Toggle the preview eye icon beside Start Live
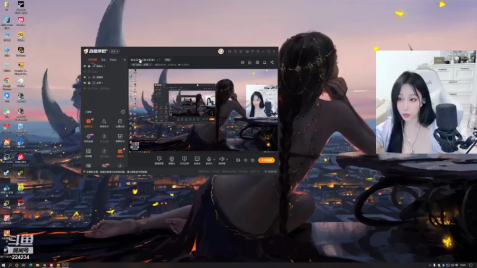477x268 pixels. (245, 160)
